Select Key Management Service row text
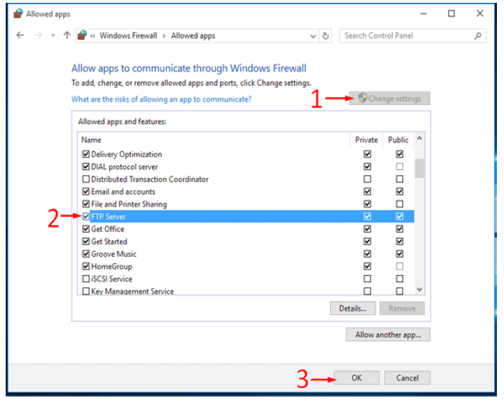The image size is (504, 405). 133,292
